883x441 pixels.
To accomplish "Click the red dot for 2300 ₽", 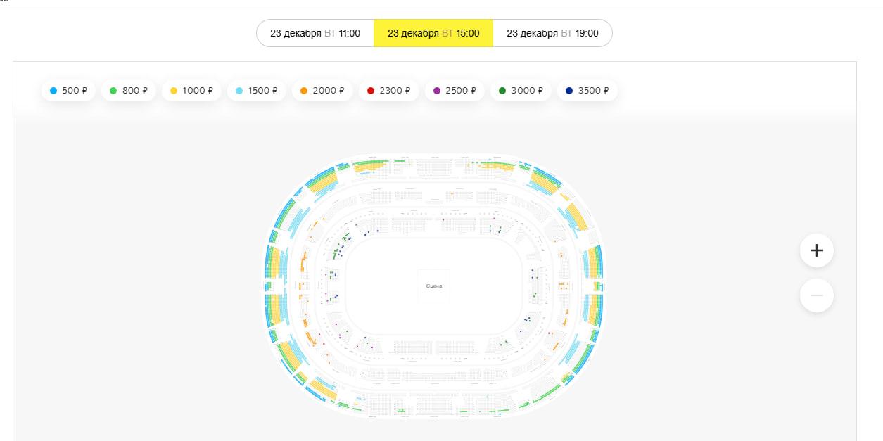I will point(371,91).
